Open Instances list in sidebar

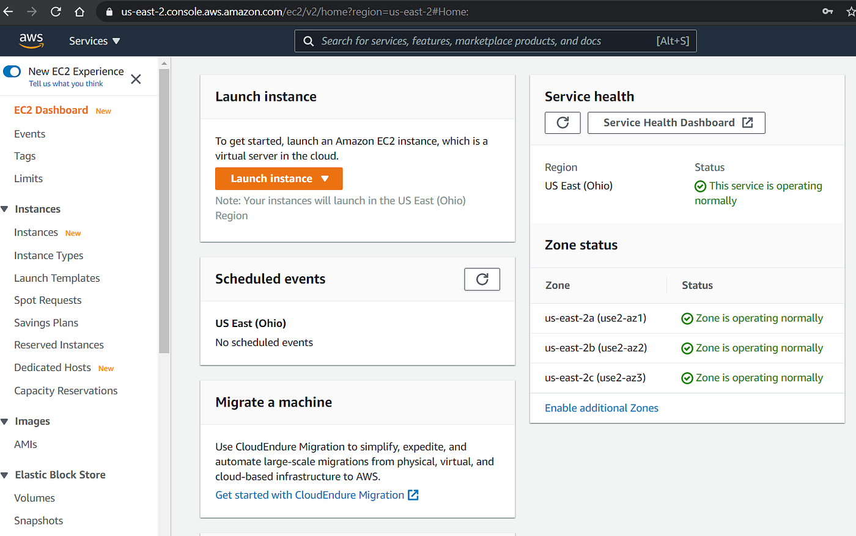[36, 232]
